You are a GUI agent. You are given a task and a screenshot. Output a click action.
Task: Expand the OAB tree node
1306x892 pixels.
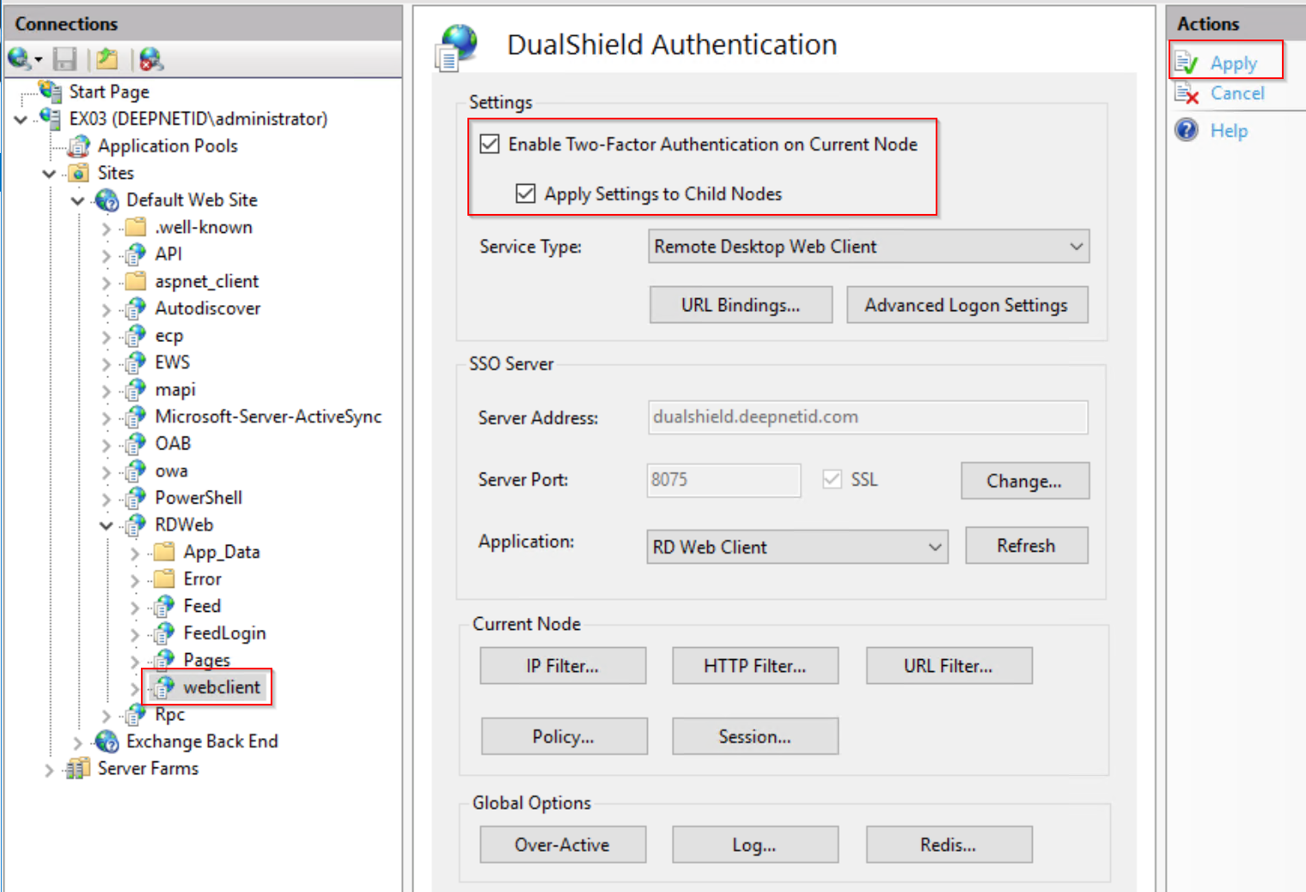(105, 443)
